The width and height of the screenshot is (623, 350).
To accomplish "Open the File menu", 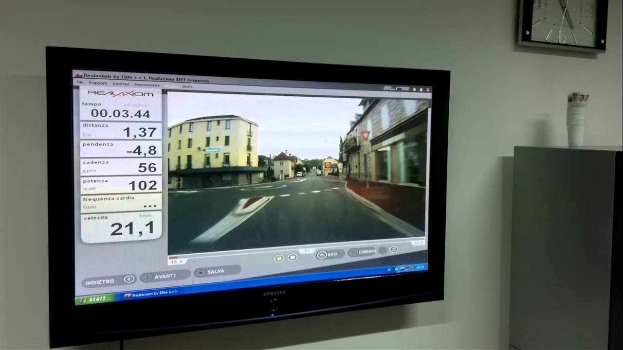I will tap(80, 83).
